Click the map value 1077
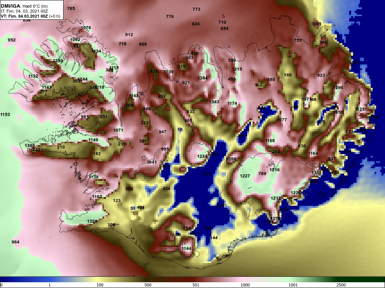The image size is (385, 288). coord(282,120)
